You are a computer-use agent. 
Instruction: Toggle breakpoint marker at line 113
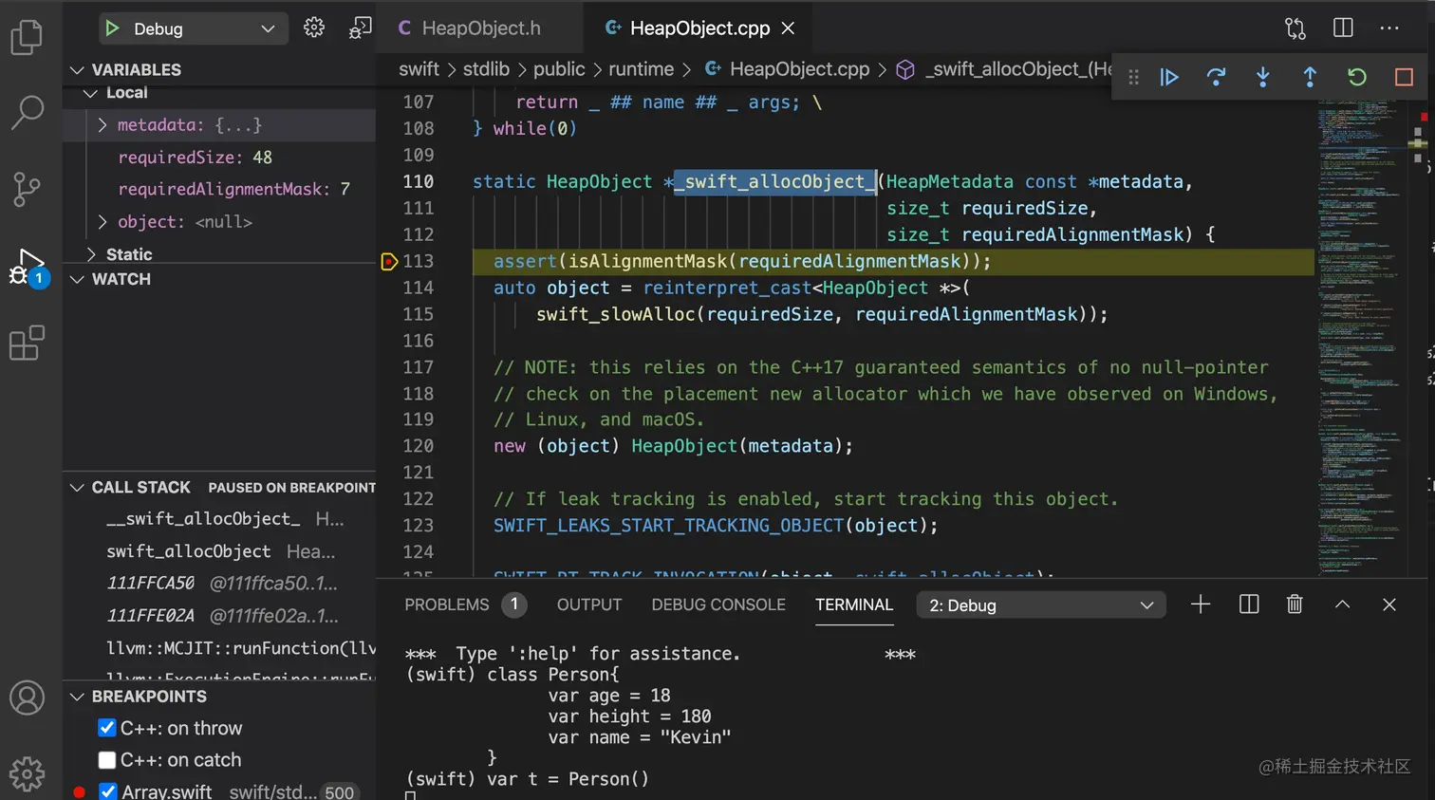(x=388, y=261)
